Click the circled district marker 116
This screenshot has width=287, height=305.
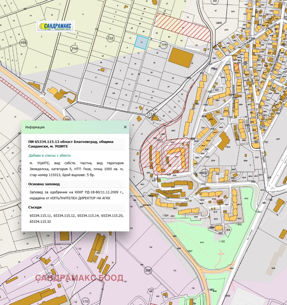coord(110,39)
